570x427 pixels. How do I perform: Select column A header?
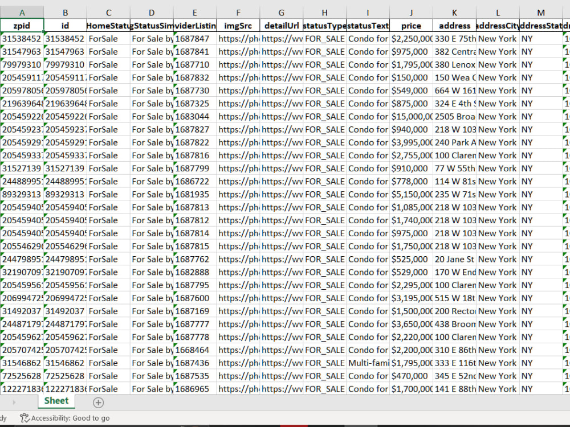[x=22, y=13]
